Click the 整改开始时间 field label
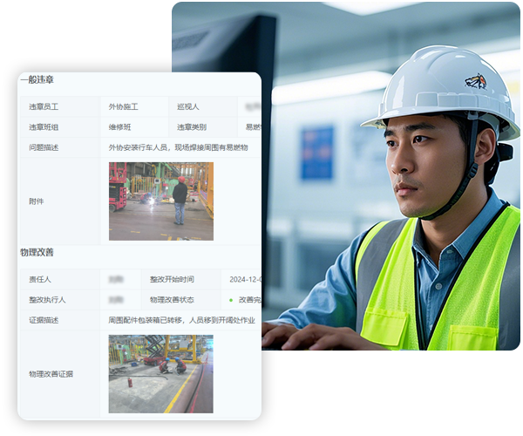This screenshot has width=523, height=436. (x=171, y=279)
